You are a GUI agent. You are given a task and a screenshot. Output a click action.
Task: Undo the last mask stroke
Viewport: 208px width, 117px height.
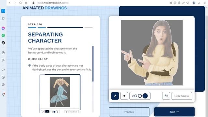coord(166,96)
